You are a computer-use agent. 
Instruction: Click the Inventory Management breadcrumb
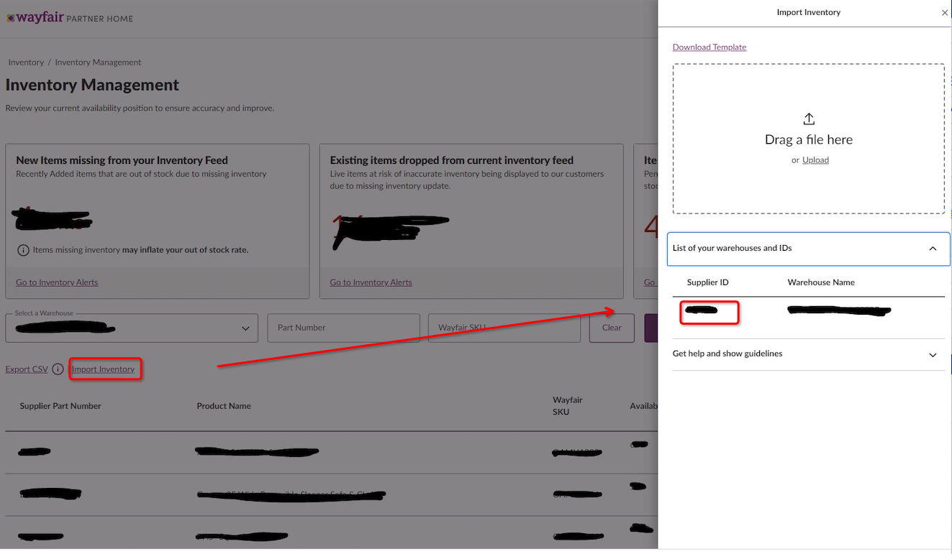click(x=98, y=62)
